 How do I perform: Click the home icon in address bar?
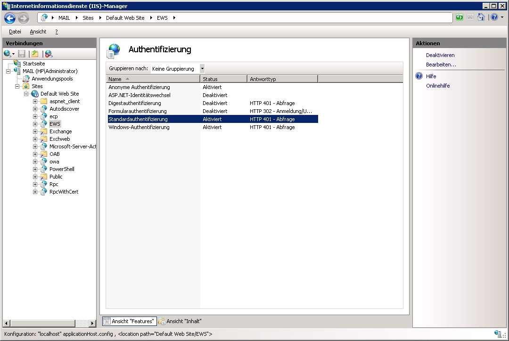coord(481,17)
